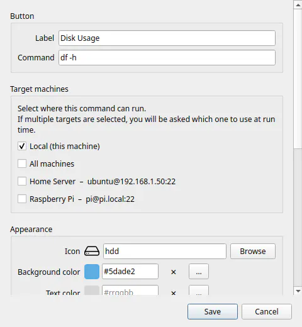Select the Raspberry Pi target checkbox

(x=22, y=199)
